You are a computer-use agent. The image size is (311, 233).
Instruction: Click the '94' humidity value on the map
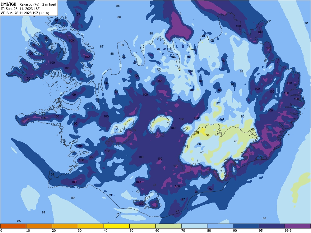[x=52, y=175]
